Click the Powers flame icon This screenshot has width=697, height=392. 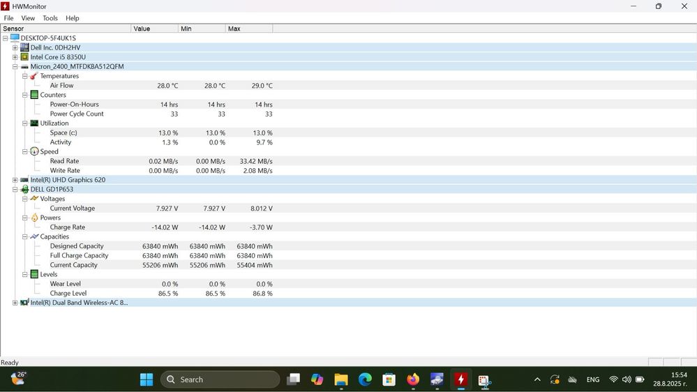(35, 218)
